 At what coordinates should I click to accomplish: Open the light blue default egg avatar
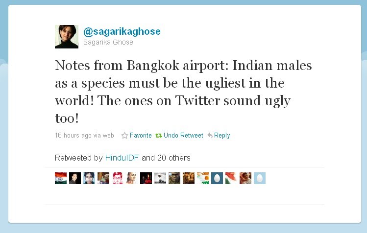tap(260, 178)
